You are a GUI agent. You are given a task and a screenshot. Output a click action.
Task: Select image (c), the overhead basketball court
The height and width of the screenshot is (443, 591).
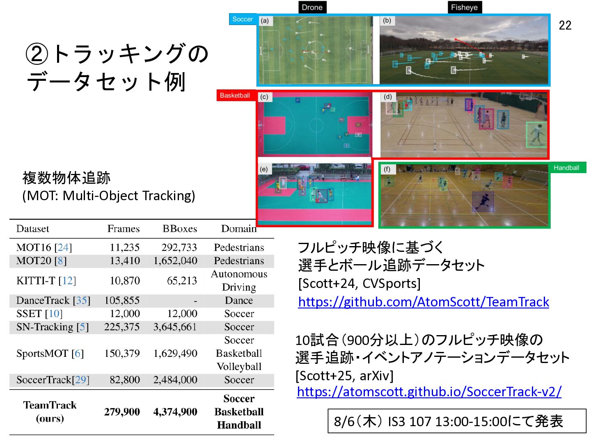pyautogui.click(x=315, y=124)
